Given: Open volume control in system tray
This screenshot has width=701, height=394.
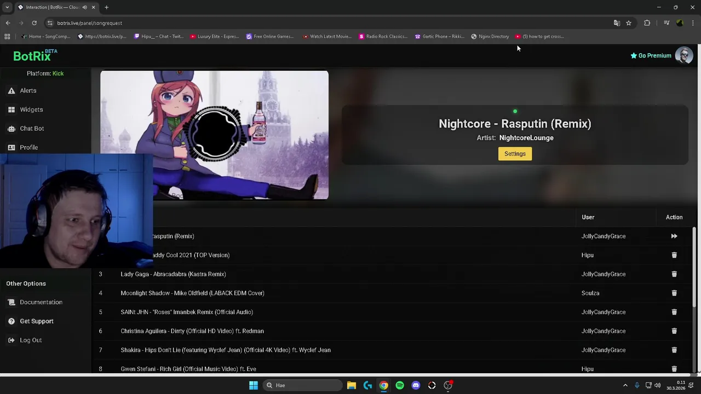Looking at the screenshot, I should tap(657, 385).
